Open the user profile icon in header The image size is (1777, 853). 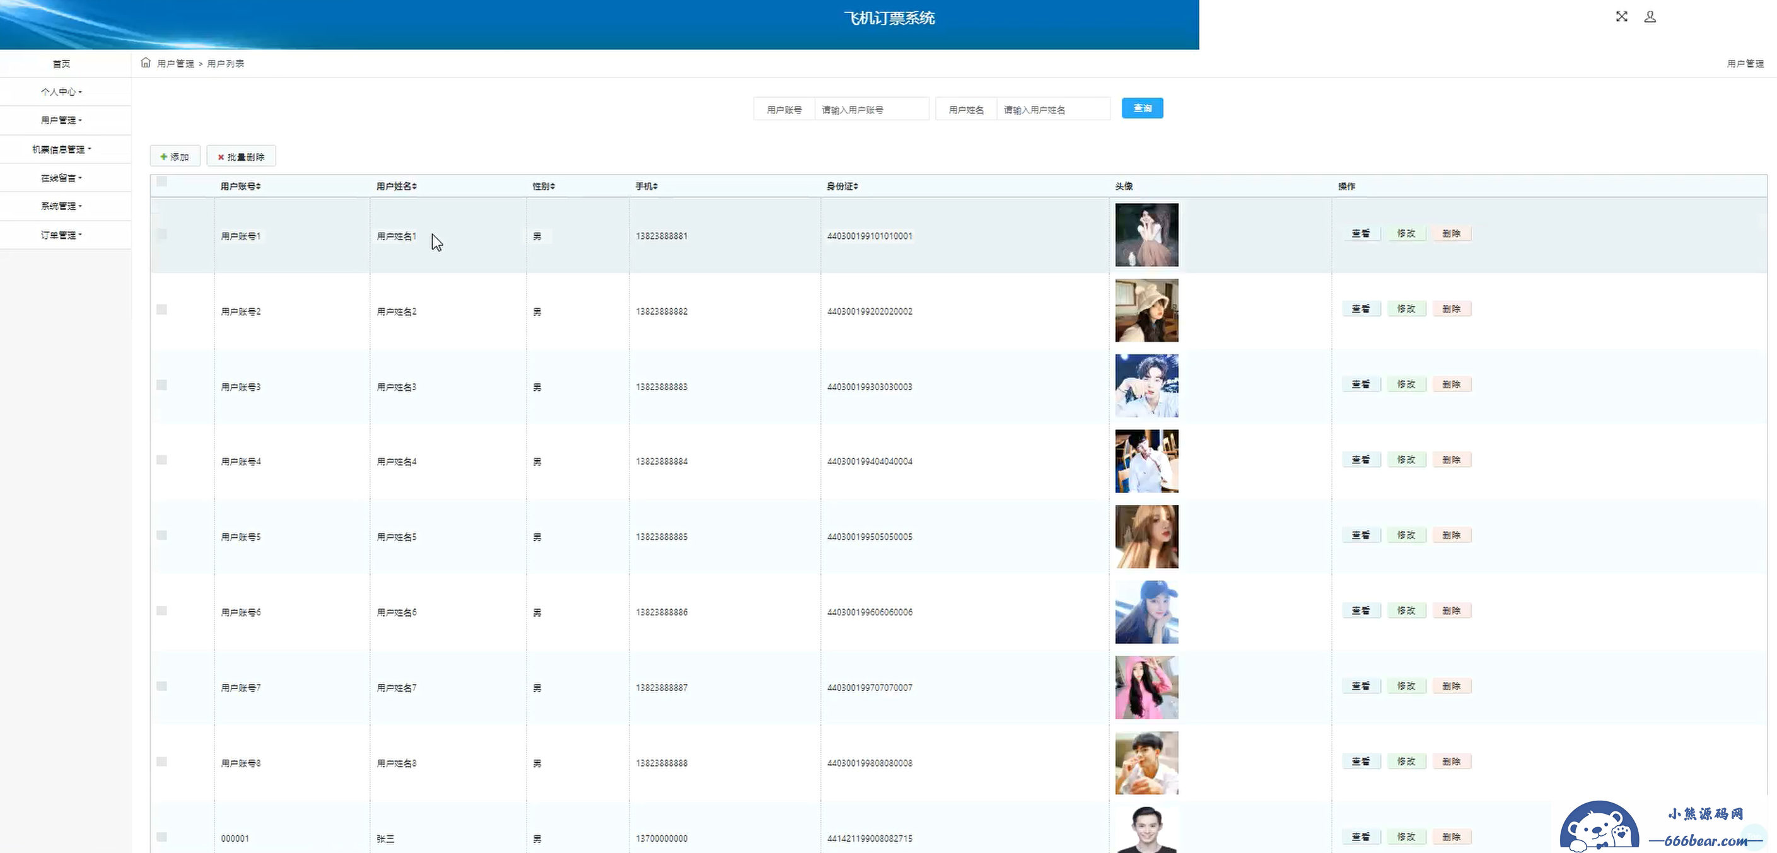pyautogui.click(x=1650, y=16)
